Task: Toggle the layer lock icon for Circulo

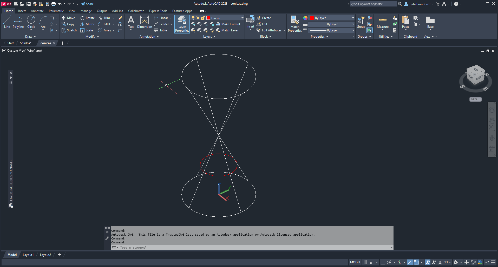Action: pyautogui.click(x=203, y=18)
